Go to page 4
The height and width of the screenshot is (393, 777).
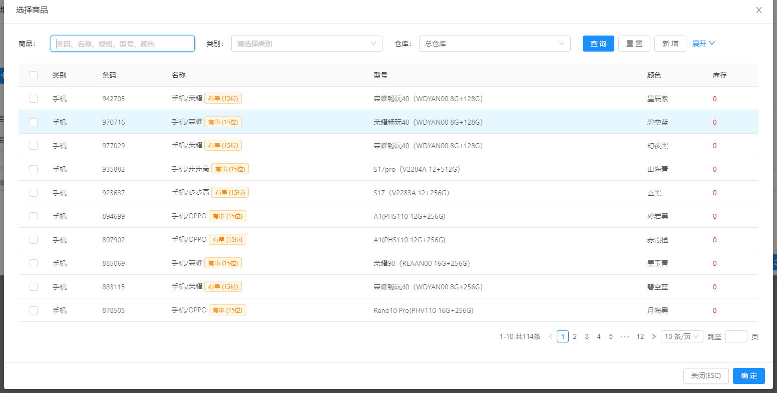599,336
